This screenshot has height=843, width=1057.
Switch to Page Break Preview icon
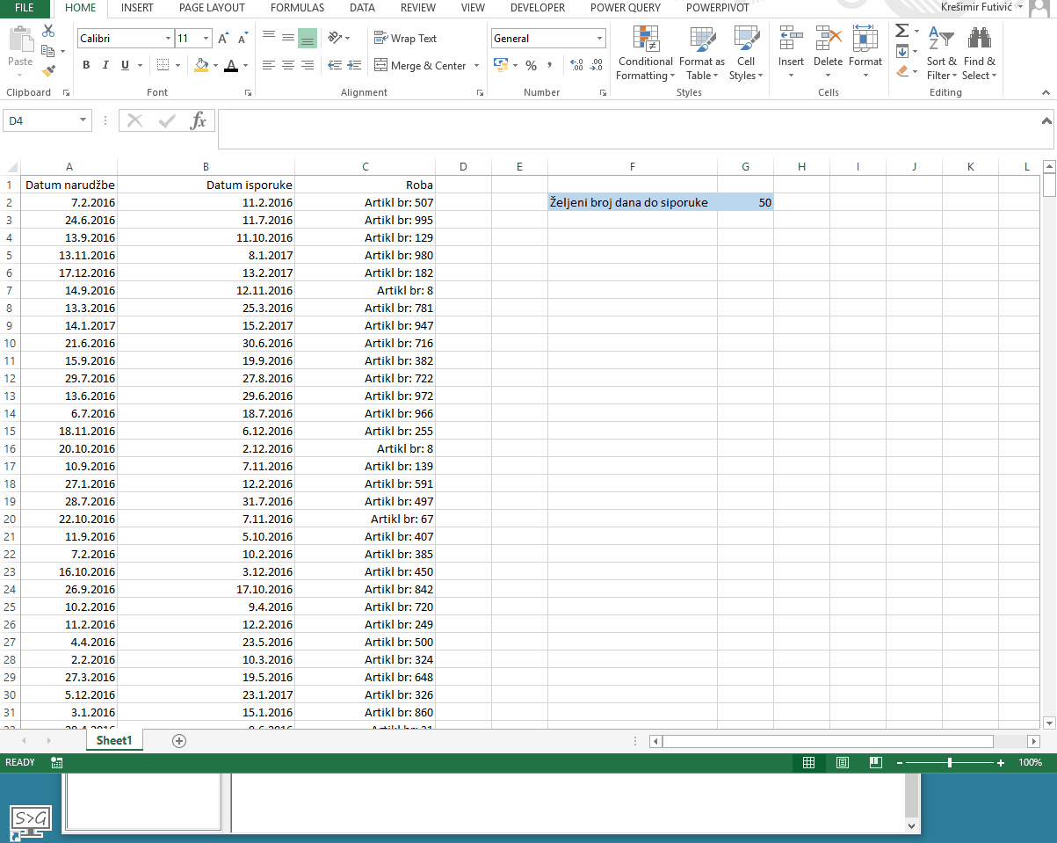875,763
